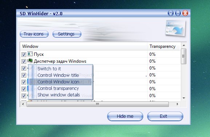Viewport: 210px width, 137px height.
Task: Select Control Window title menu entry
Action: (60, 75)
